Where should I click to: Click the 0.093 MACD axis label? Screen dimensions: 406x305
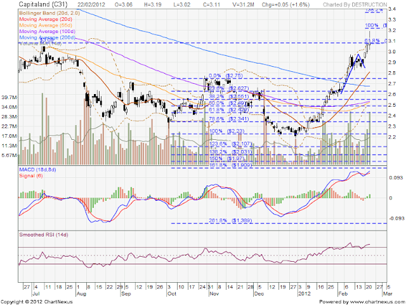(396, 178)
